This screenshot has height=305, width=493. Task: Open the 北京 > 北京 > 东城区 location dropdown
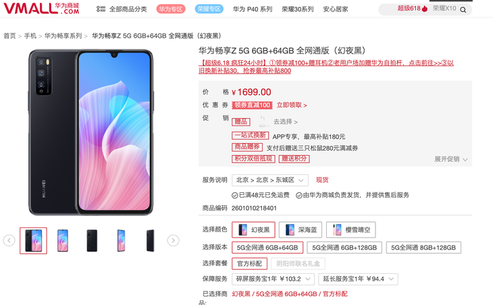click(270, 180)
